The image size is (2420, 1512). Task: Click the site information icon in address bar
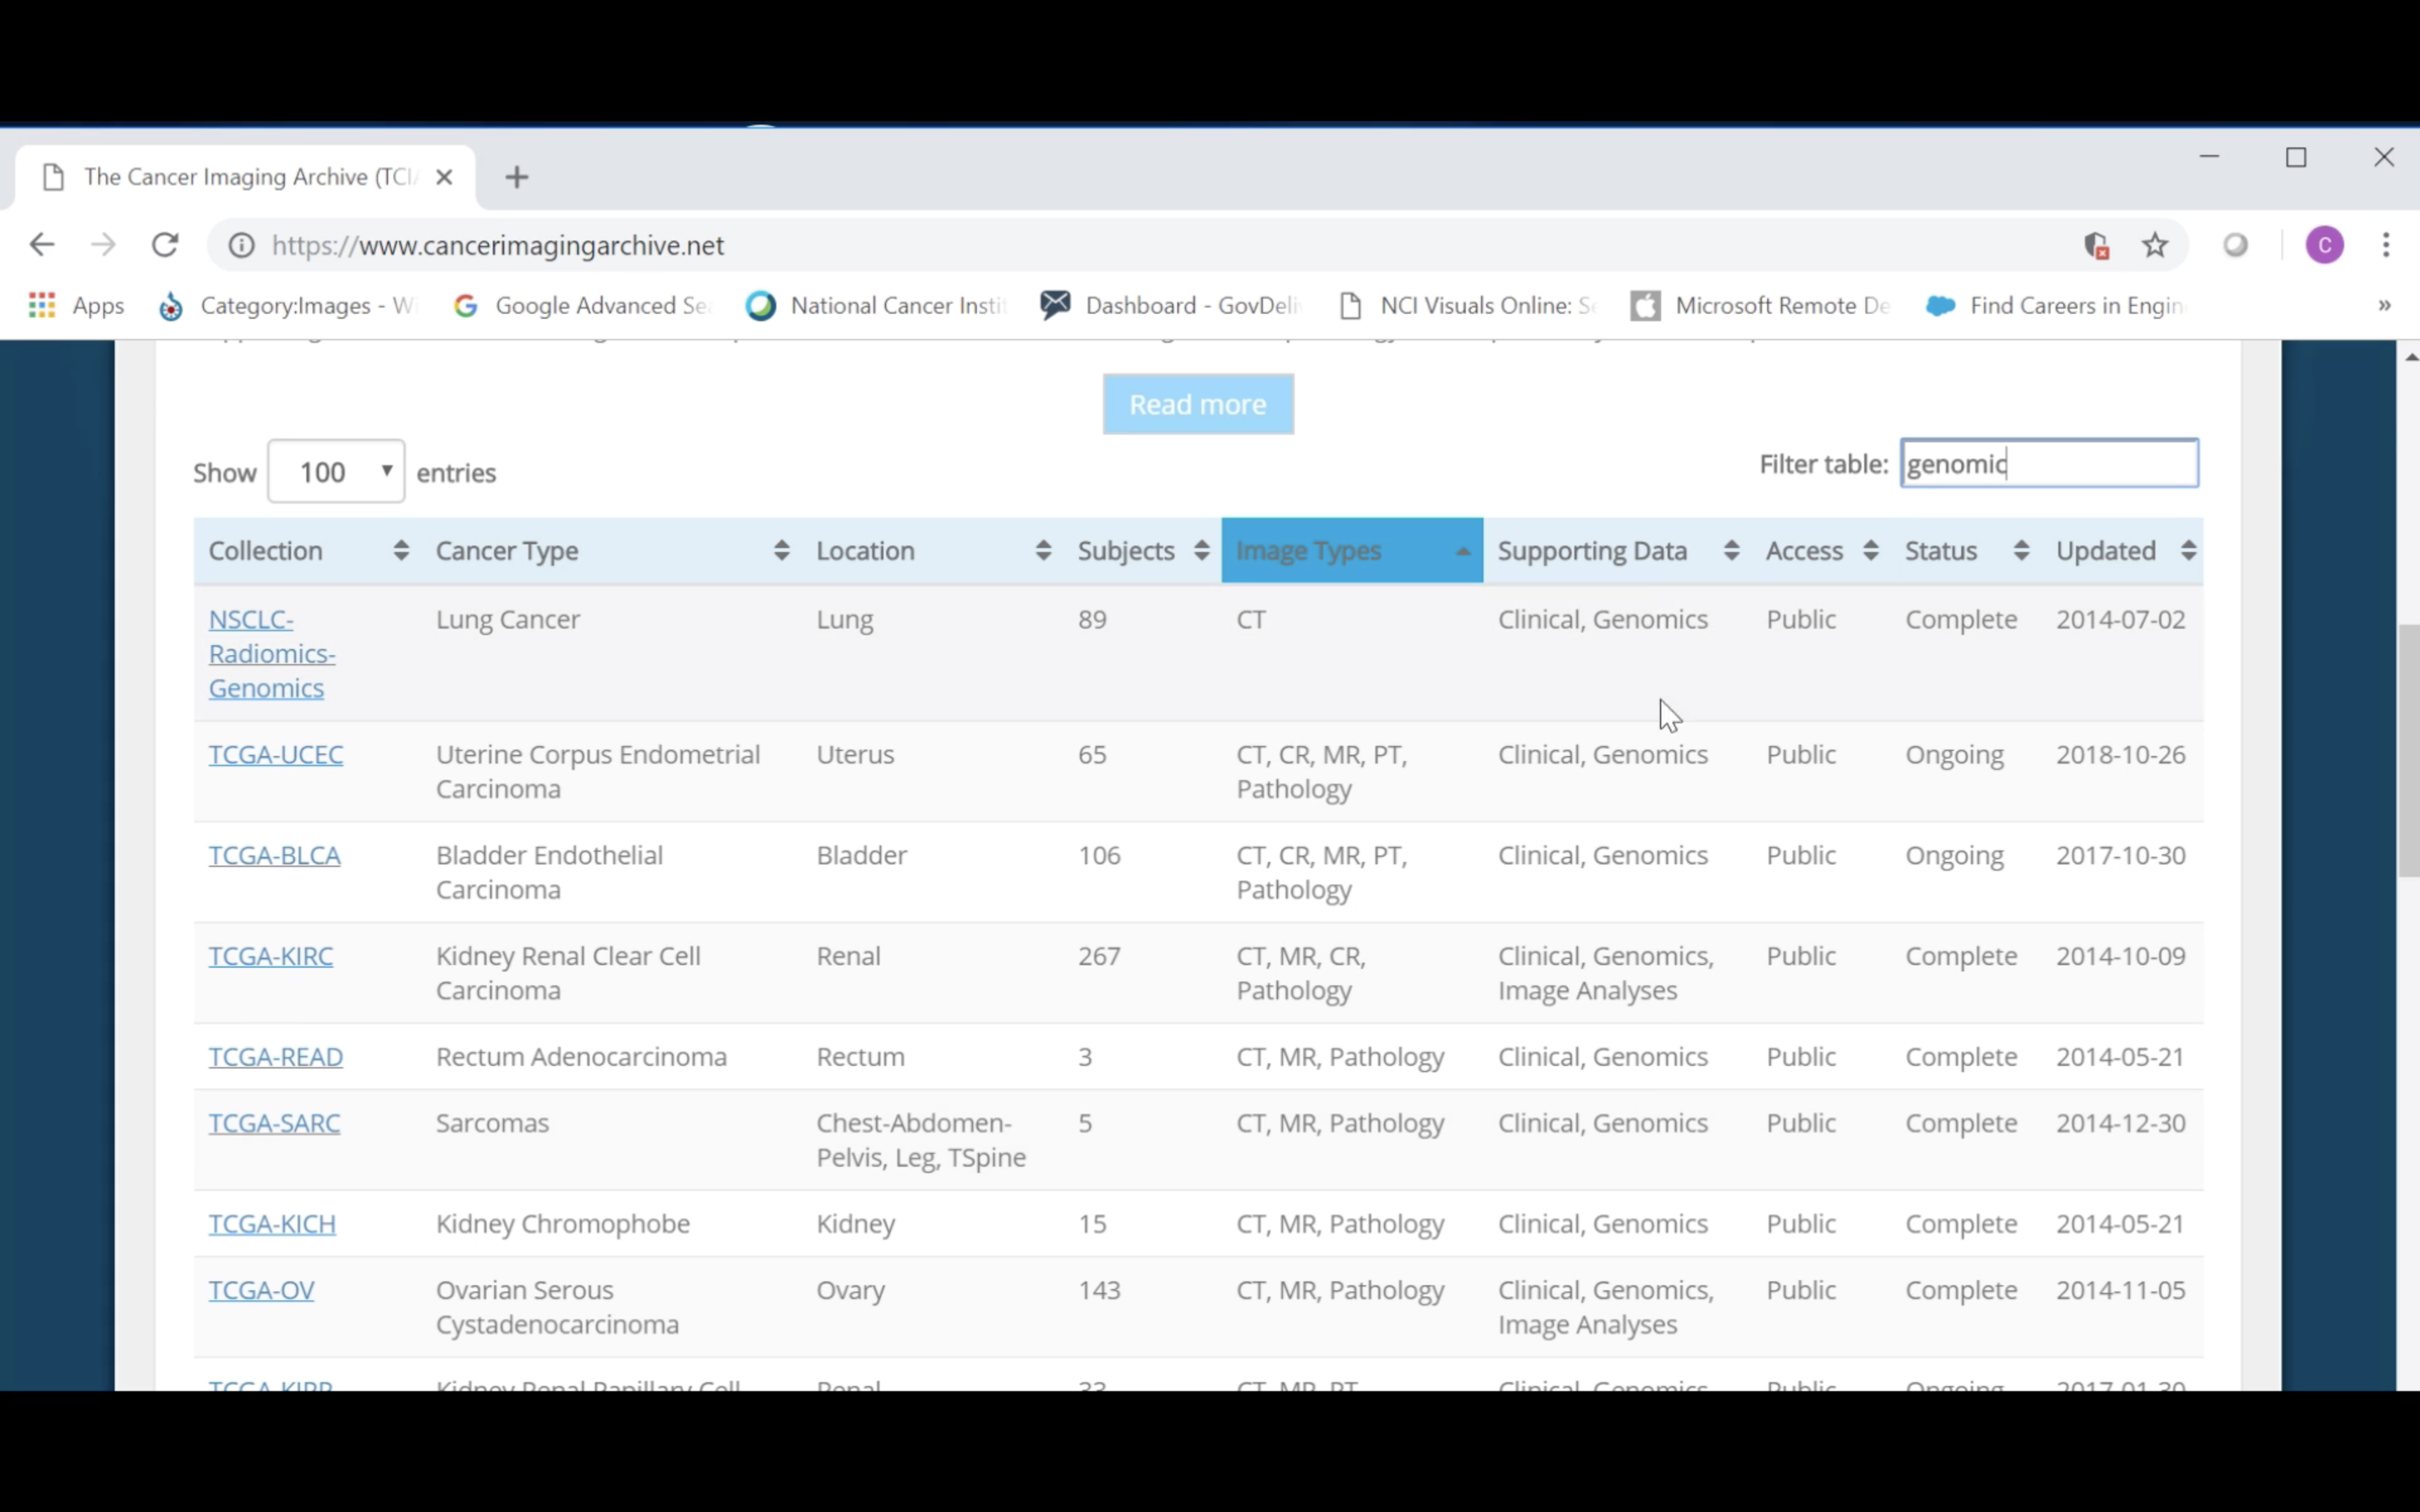241,245
